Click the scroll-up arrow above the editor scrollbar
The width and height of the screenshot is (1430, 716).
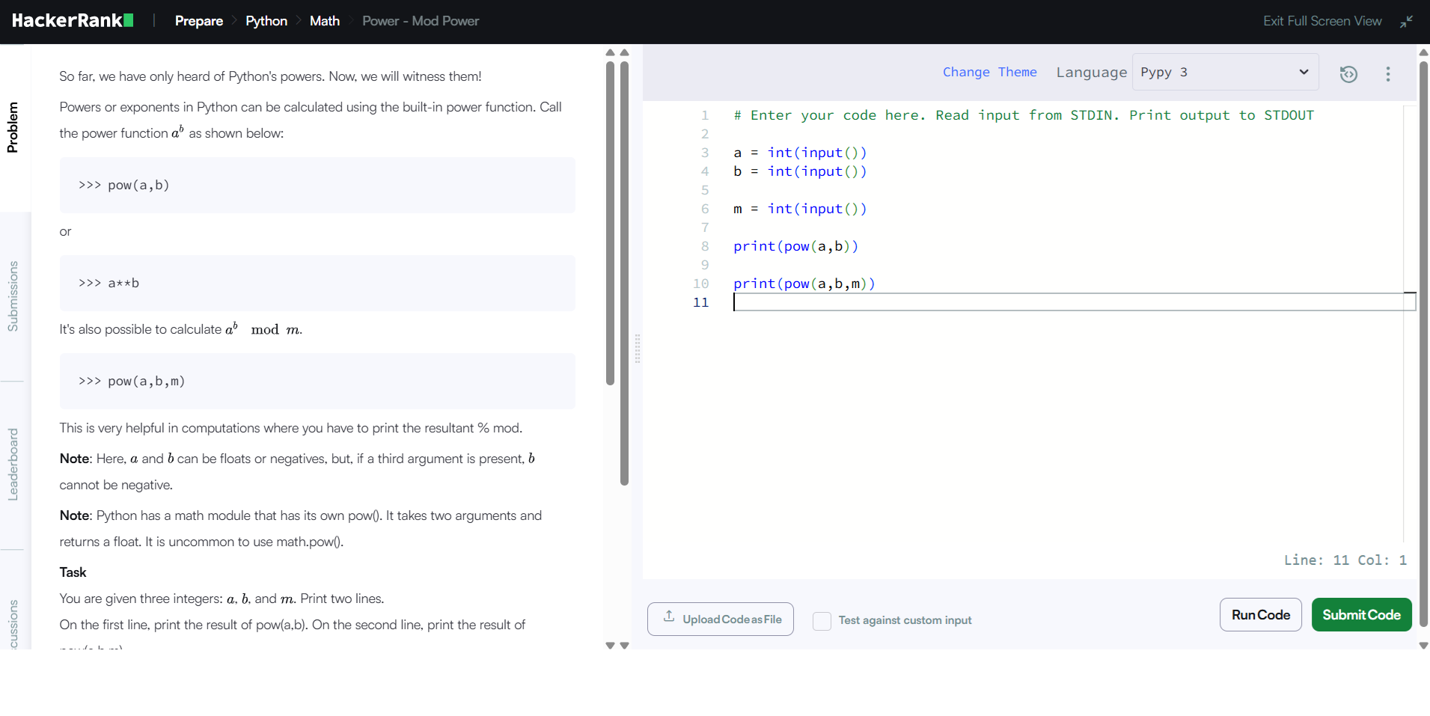pos(1422,52)
